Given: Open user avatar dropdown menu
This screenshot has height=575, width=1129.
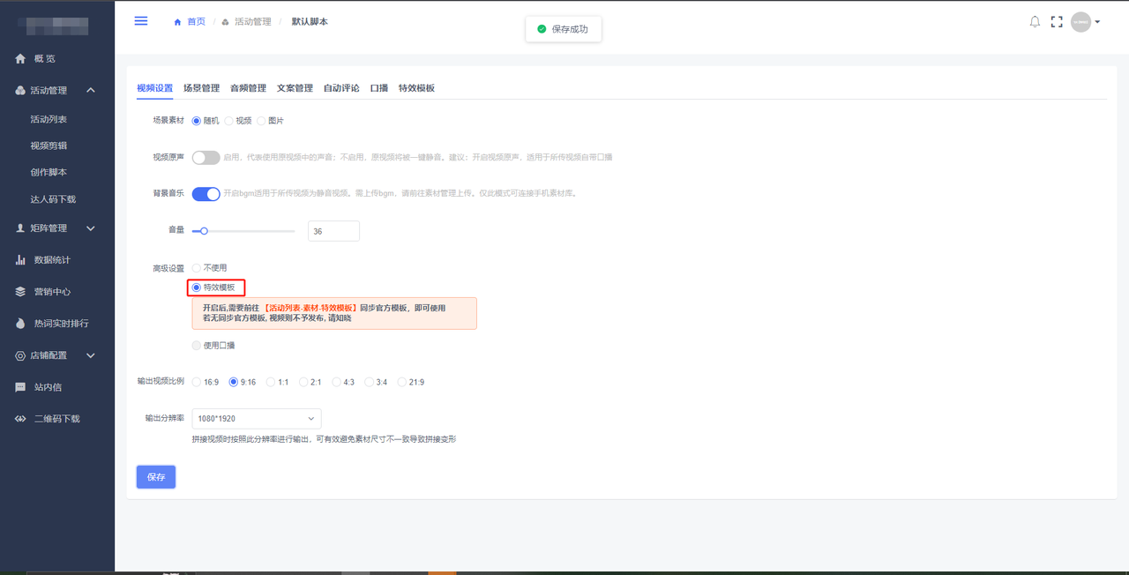Looking at the screenshot, I should [1085, 22].
